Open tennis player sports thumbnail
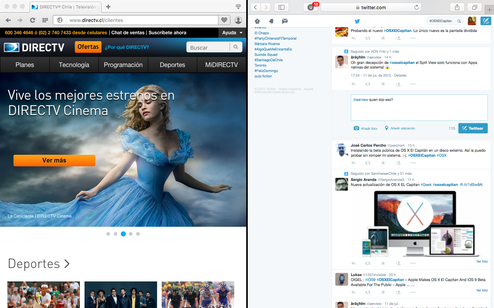This screenshot has width=494, height=308. (44, 295)
